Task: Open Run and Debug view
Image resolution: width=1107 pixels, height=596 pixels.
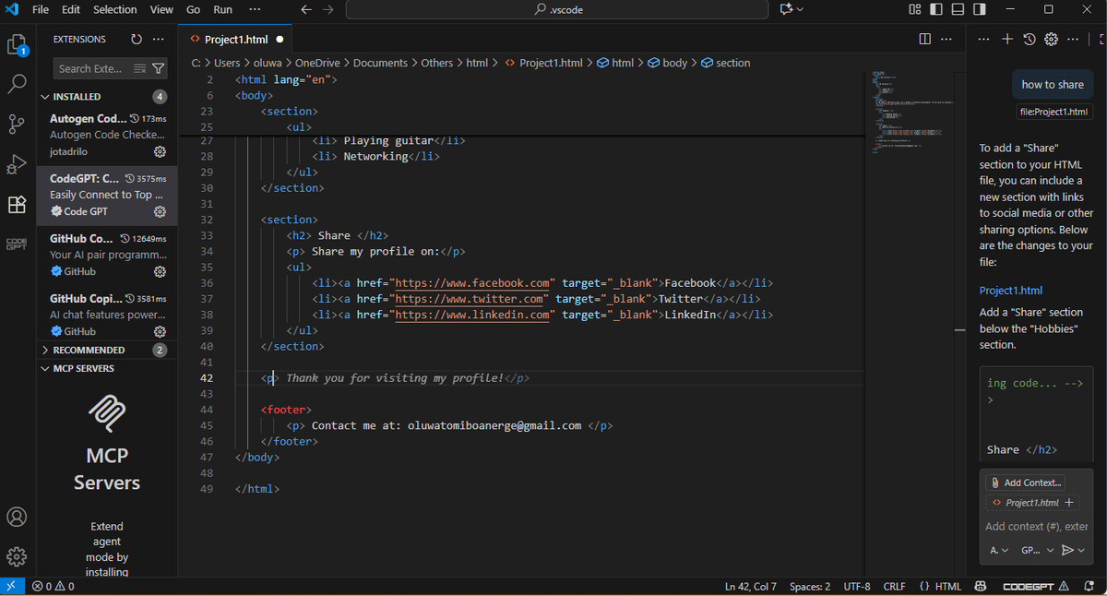Action: [x=17, y=164]
